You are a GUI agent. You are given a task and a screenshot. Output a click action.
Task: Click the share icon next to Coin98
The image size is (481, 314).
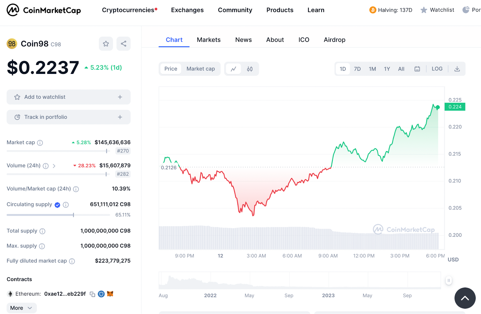click(124, 44)
